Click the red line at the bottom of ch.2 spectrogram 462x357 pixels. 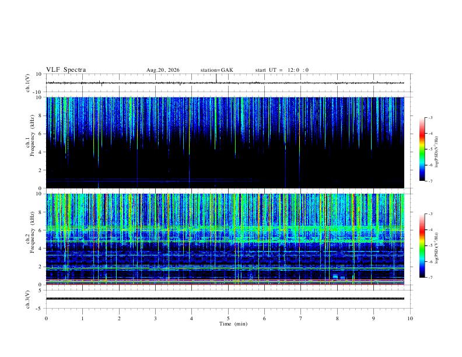pos(225,284)
